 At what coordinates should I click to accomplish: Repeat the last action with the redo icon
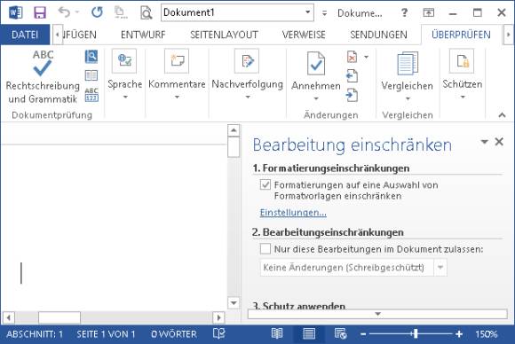[x=97, y=12]
